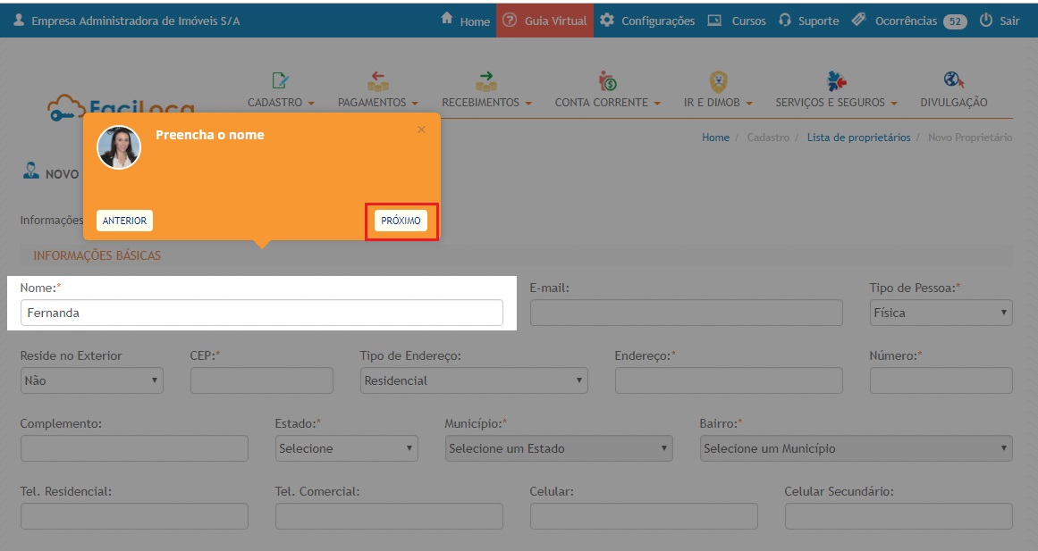This screenshot has width=1038, height=551.
Task: Click the Serviços e Seguros icon
Action: coord(836,81)
